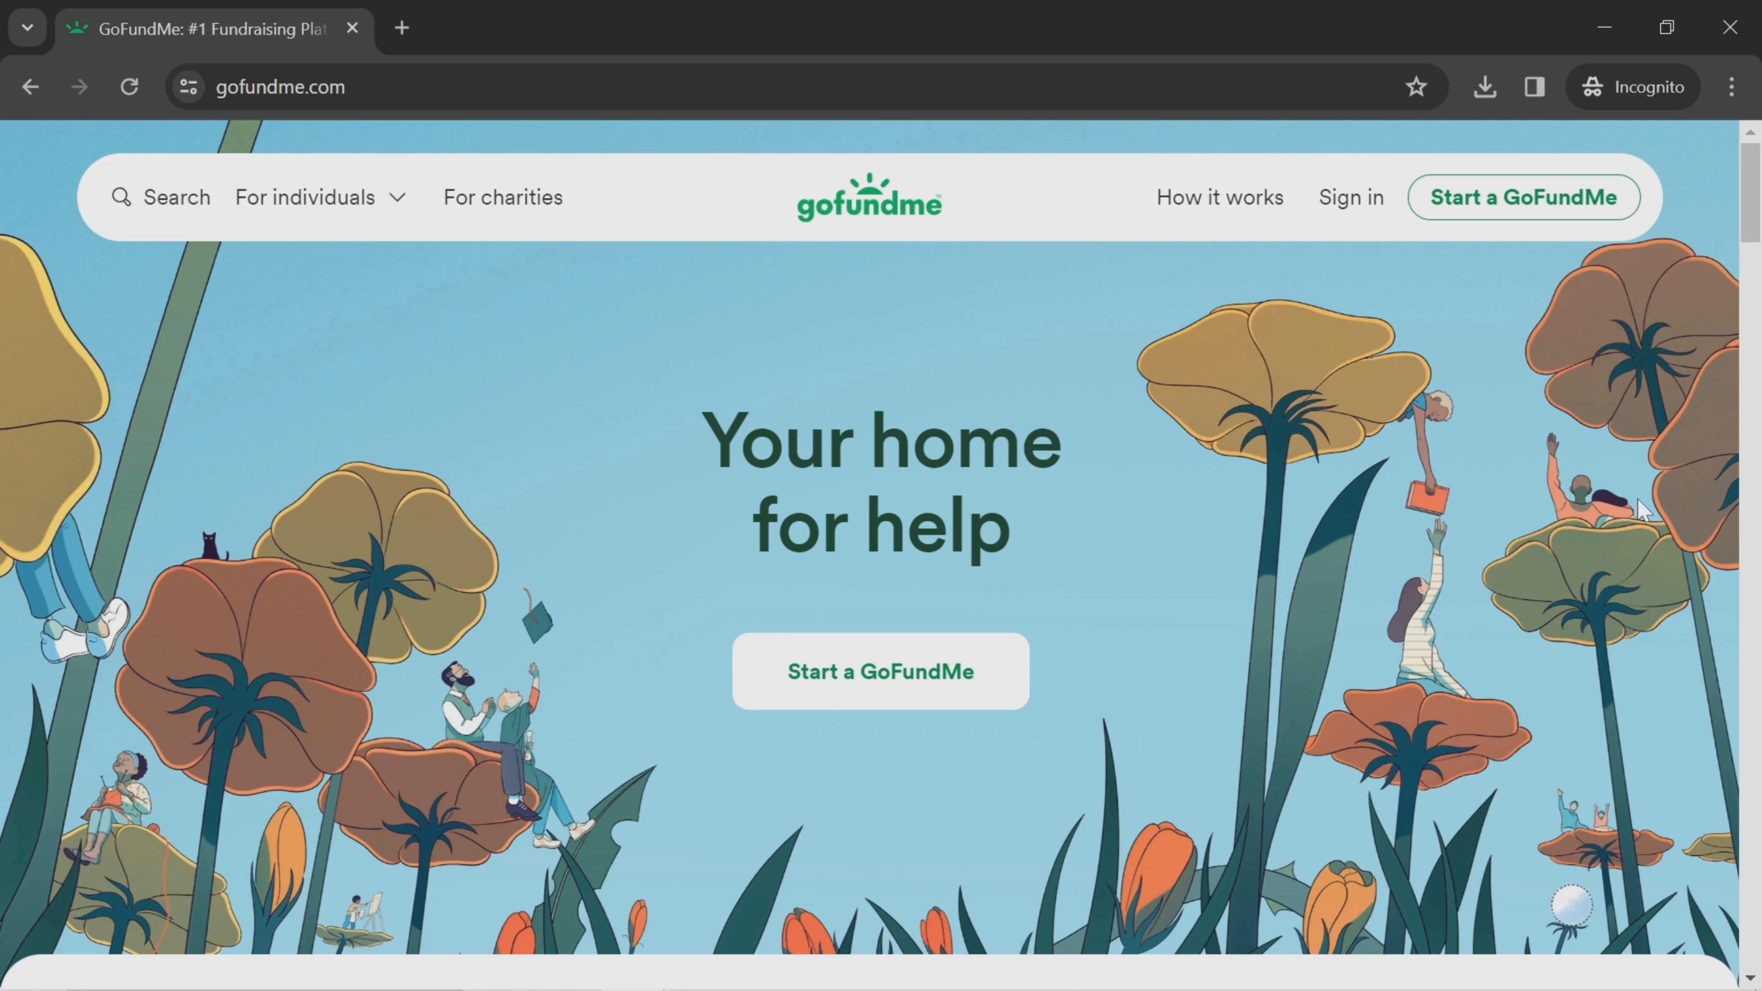
Task: Expand the browser tab options menu
Action: pos(27,27)
